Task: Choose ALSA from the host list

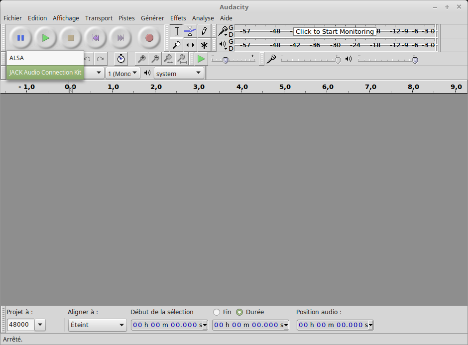Action: [x=45, y=58]
